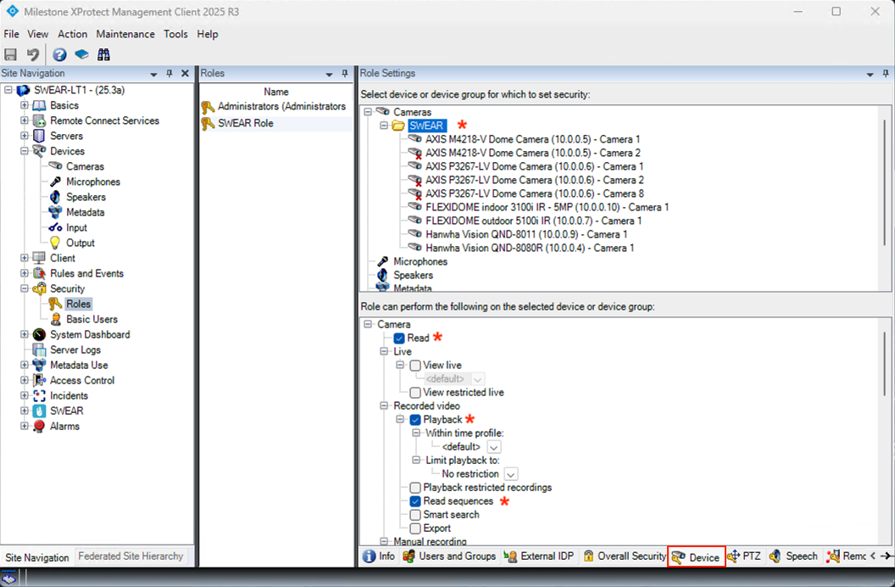Screen dimensions: 895x587
Task: Click the binoculars search toolbar icon
Action: click(103, 54)
